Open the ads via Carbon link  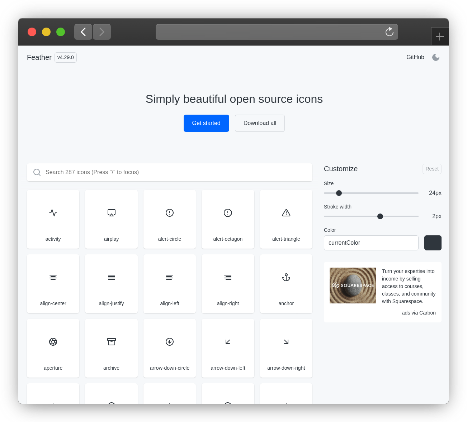click(x=419, y=313)
